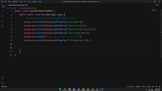The image size is (162, 91).
Task: Open volume control in system tray
Action: click(152, 90)
